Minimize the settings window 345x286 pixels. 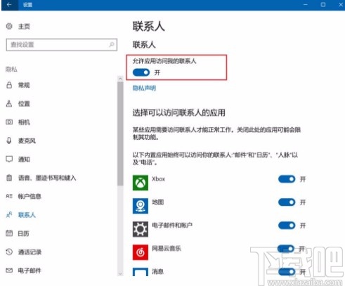[x=306, y=4]
